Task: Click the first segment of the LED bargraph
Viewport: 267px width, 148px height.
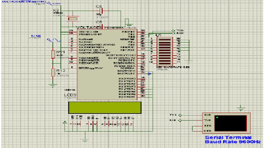Action: (x=165, y=40)
